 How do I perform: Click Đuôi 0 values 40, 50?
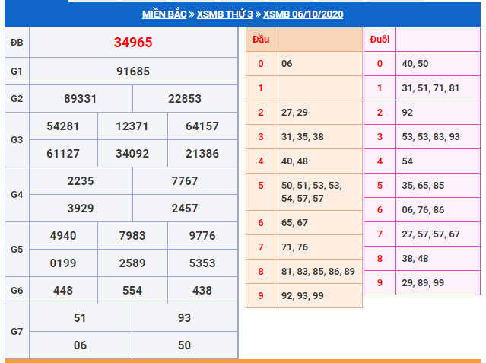pos(415,64)
